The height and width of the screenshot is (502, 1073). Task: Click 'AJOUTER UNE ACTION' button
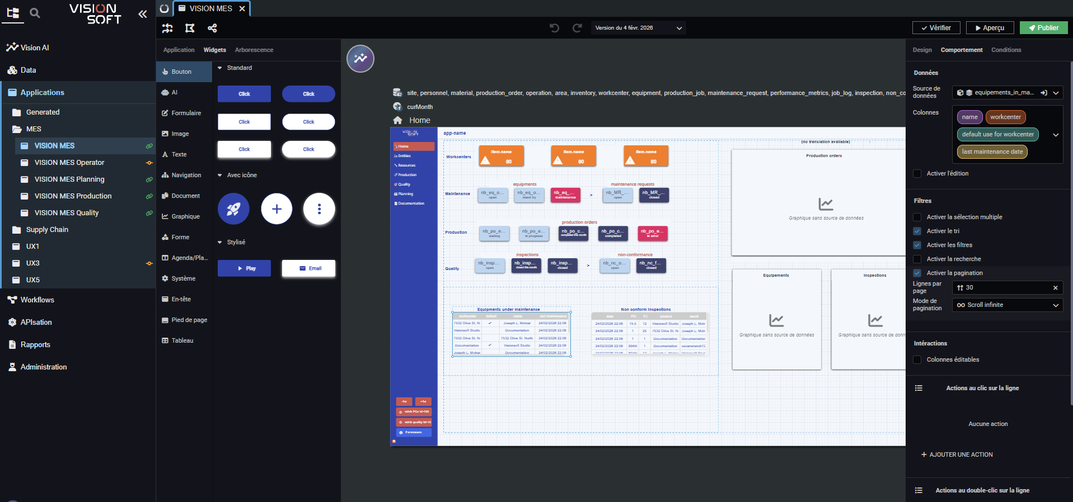(x=957, y=455)
